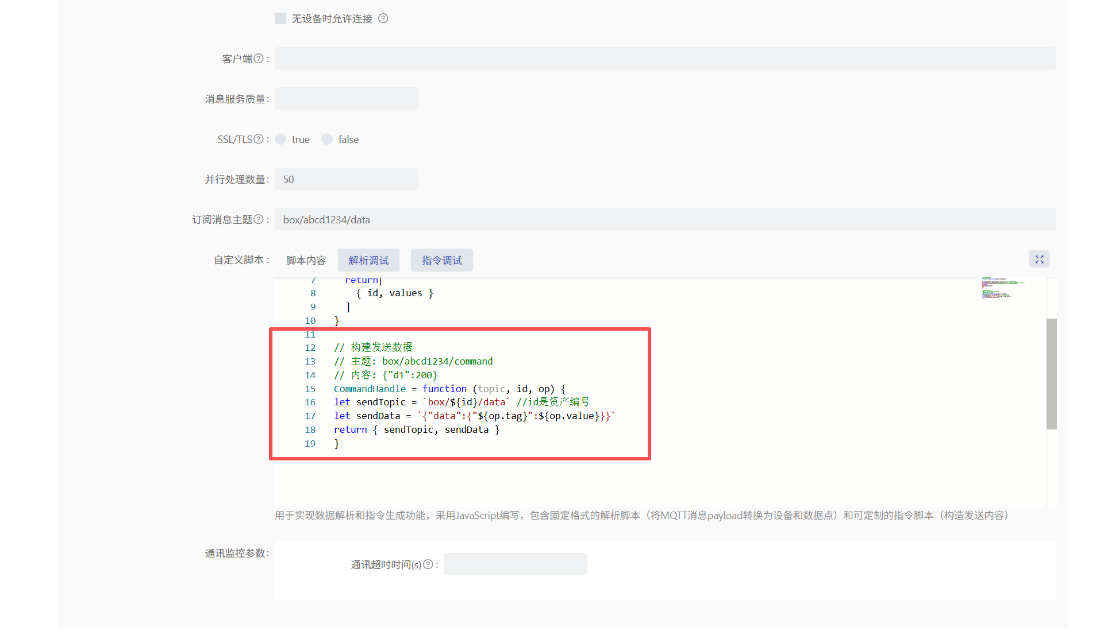Open the 指令调试 tab

pos(441,260)
